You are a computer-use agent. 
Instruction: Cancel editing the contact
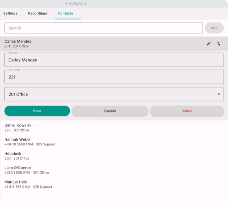[x=110, y=111]
